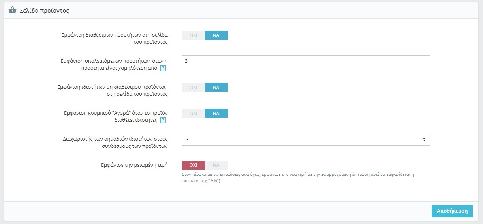
Task: Click the Εμφάνισε την μειωμένη τιμή label
Action: pyautogui.click(x=134, y=165)
